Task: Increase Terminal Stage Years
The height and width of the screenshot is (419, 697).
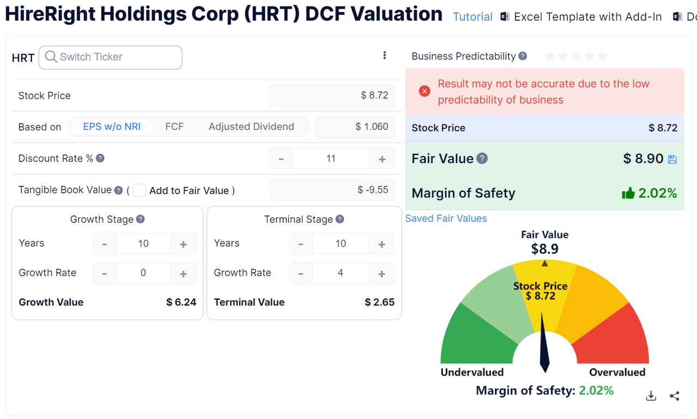Action: coord(382,244)
